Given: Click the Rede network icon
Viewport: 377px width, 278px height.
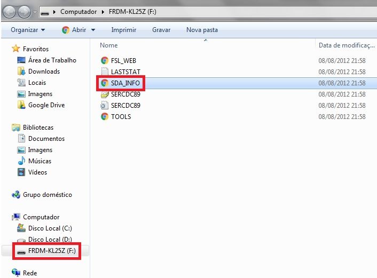Looking at the screenshot, I should pos(16,273).
